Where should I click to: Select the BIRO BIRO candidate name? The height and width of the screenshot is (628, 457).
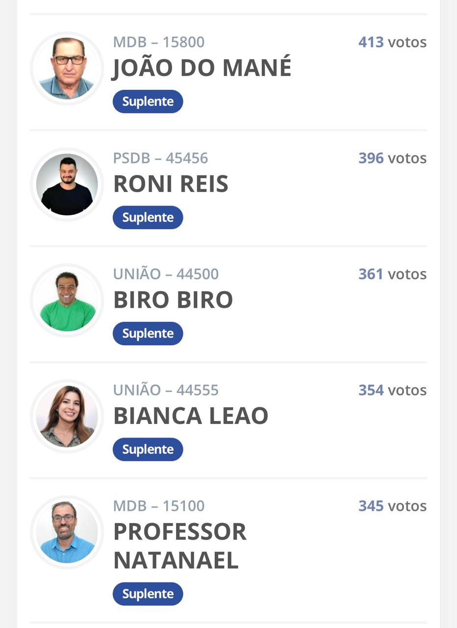click(x=173, y=300)
